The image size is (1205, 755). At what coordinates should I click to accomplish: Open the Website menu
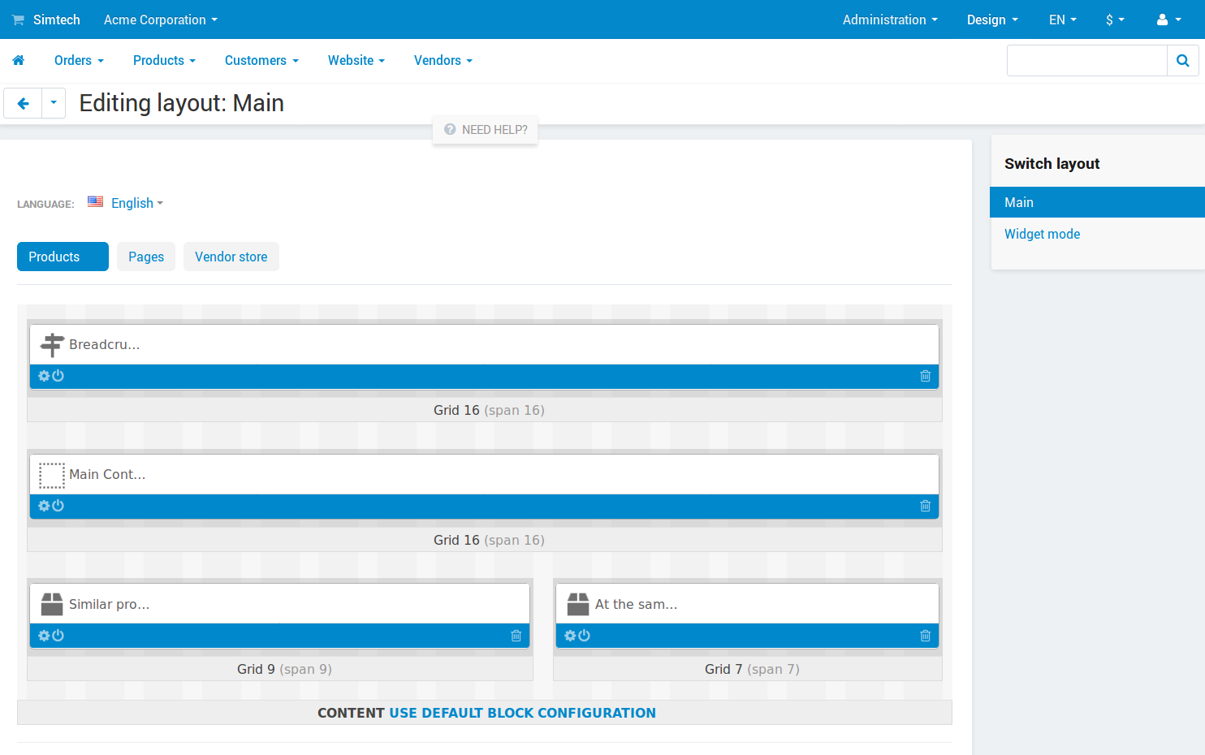pos(356,60)
